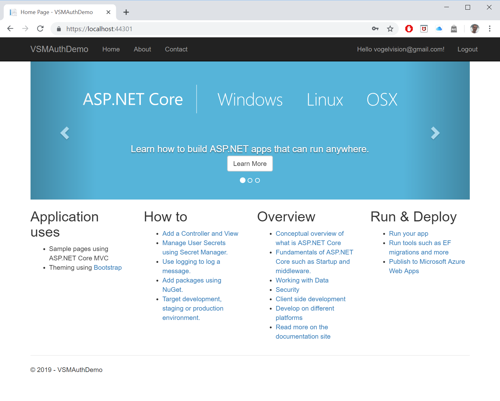Go to the previous carousel slide
This screenshot has width=500, height=401.
pos(65,133)
